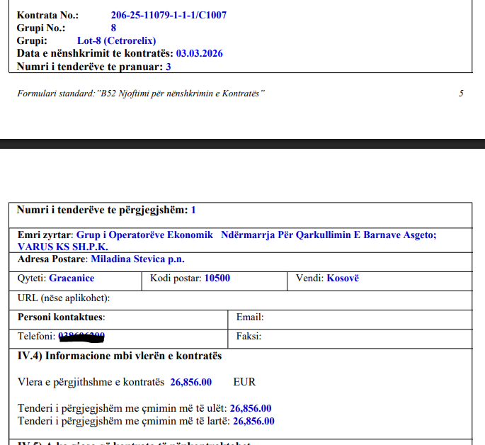485x445 pixels.
Task: Click the number of tenders received value
Action: point(169,67)
